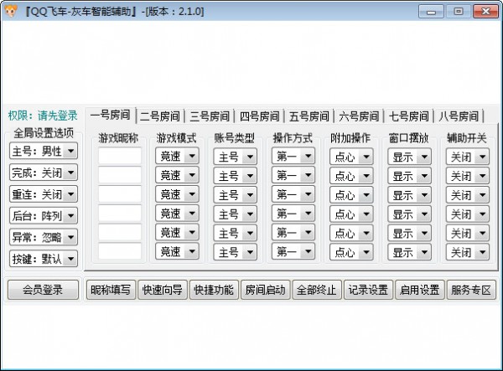
Task: Maximize the QQ飞车 assistant window
Action: [459, 12]
